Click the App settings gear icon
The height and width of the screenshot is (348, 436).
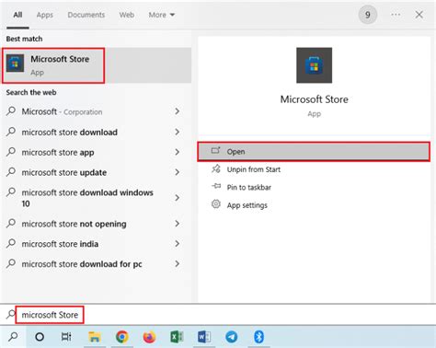pyautogui.click(x=216, y=204)
